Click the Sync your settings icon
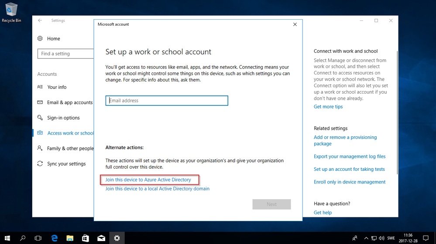Viewport: 436px width, 244px height. [40, 163]
